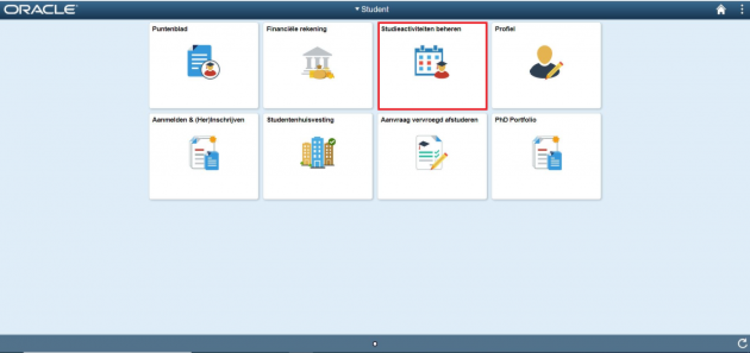Click the Aanmelden & (Her)inschrijven title text
750x353 pixels.
point(198,120)
